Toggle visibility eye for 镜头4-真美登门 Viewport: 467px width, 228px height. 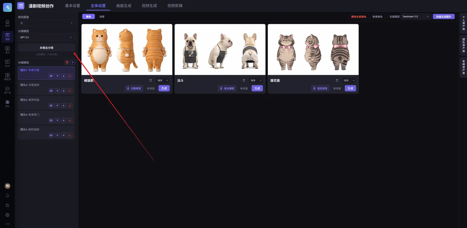point(51,121)
